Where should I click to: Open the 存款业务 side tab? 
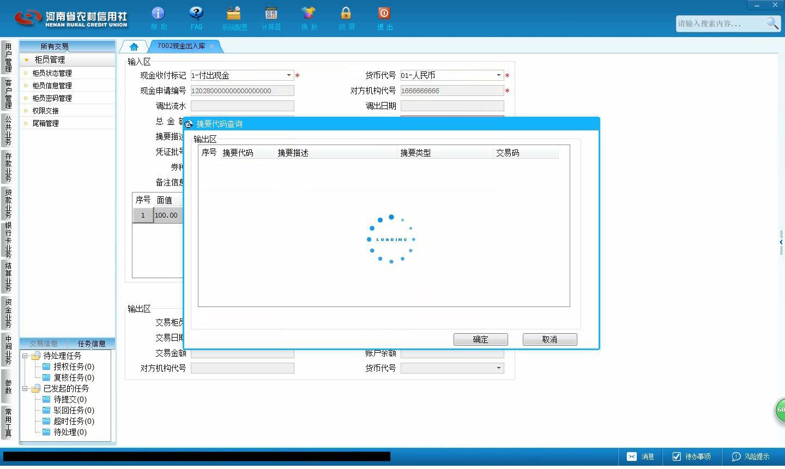tap(8, 167)
